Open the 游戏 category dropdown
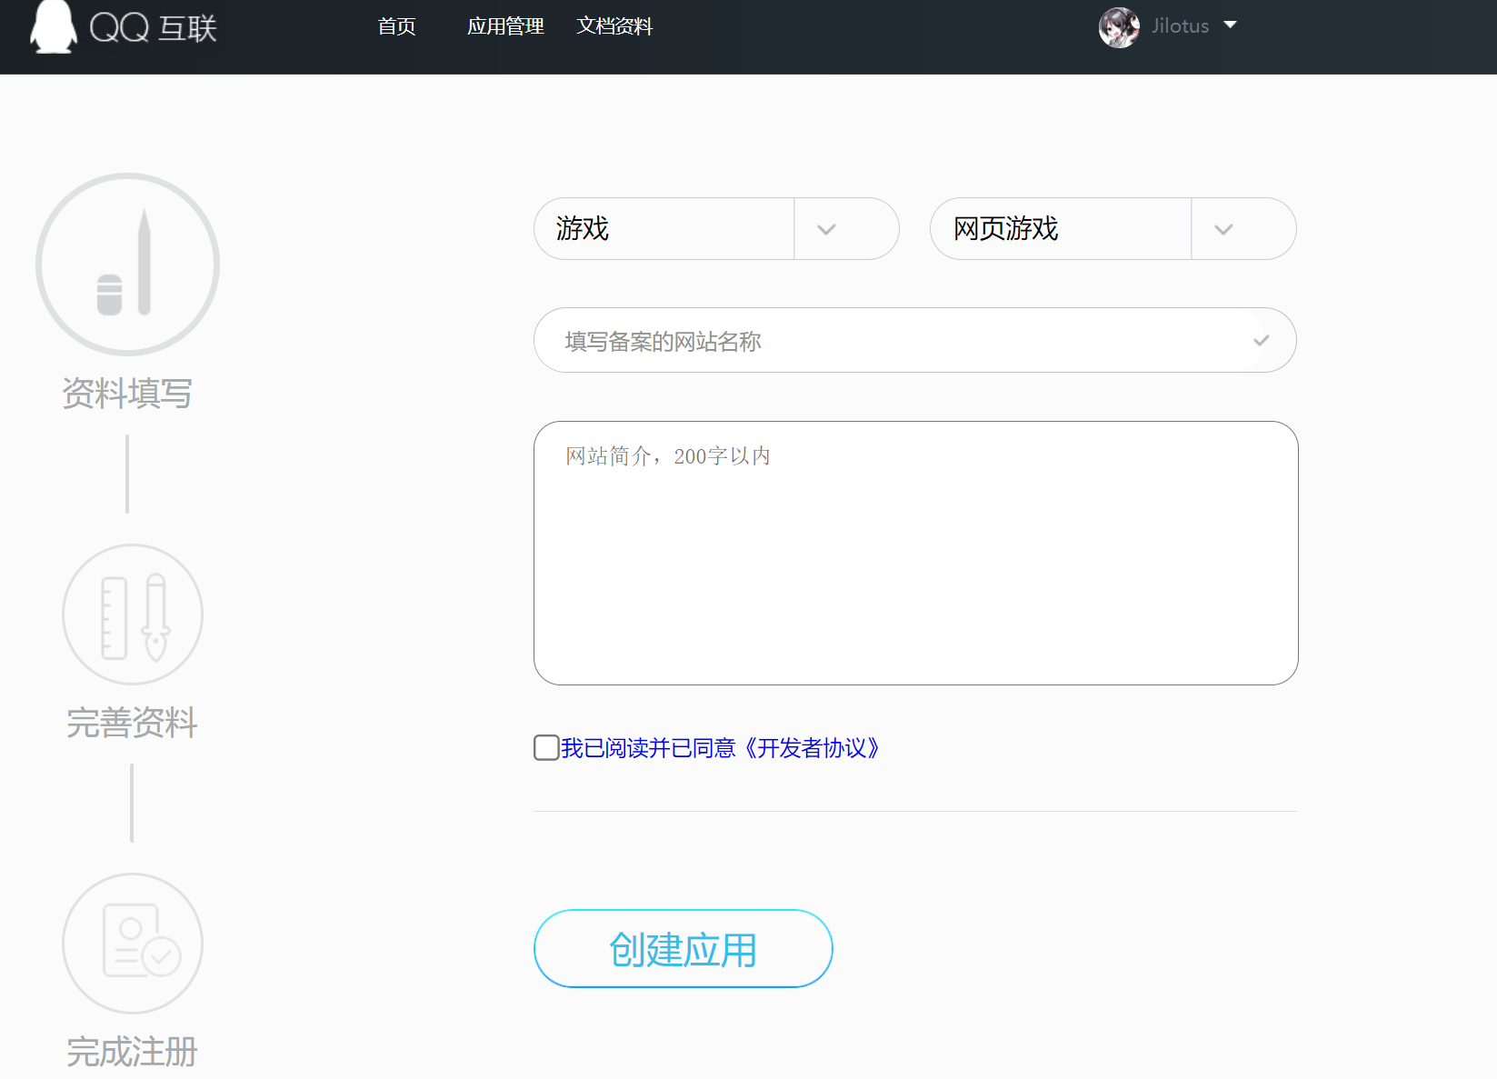 826,229
